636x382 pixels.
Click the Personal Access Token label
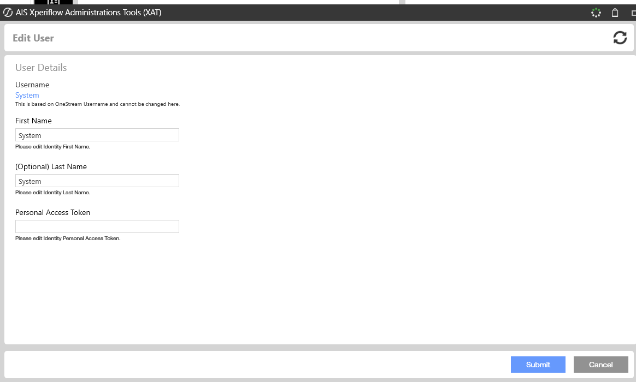coord(52,213)
